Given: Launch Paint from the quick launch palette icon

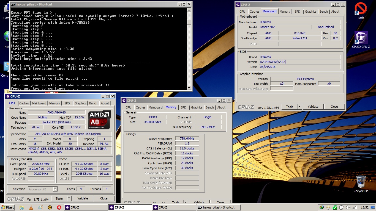Looking at the screenshot, I should click(40, 207).
